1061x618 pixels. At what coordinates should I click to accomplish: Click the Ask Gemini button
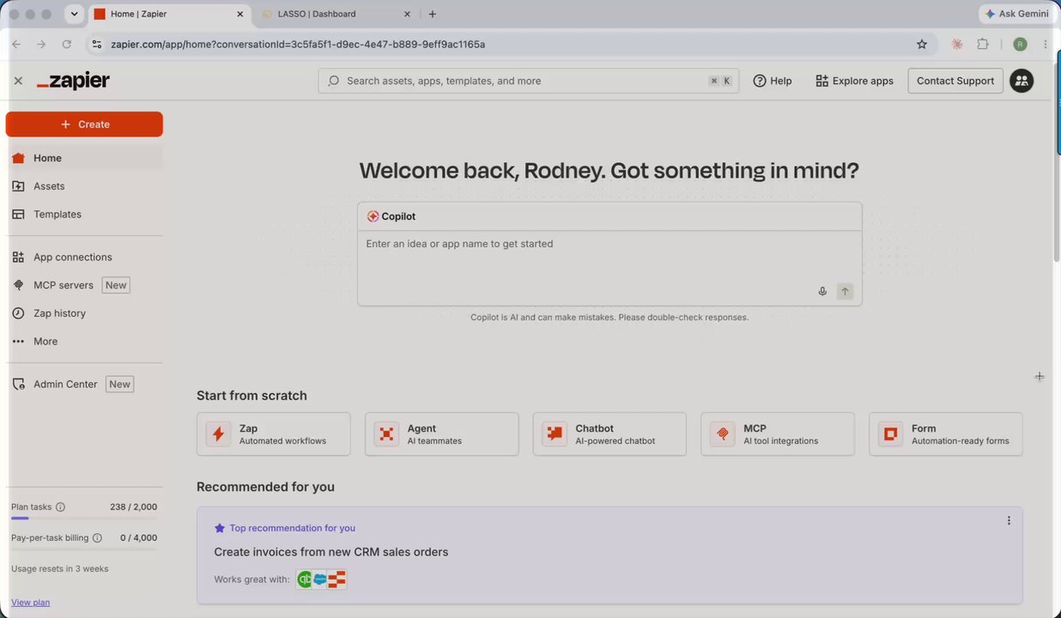pyautogui.click(x=1018, y=14)
